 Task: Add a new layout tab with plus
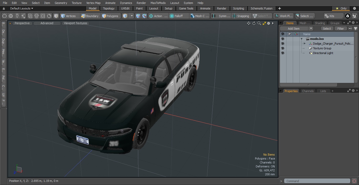click(x=279, y=8)
